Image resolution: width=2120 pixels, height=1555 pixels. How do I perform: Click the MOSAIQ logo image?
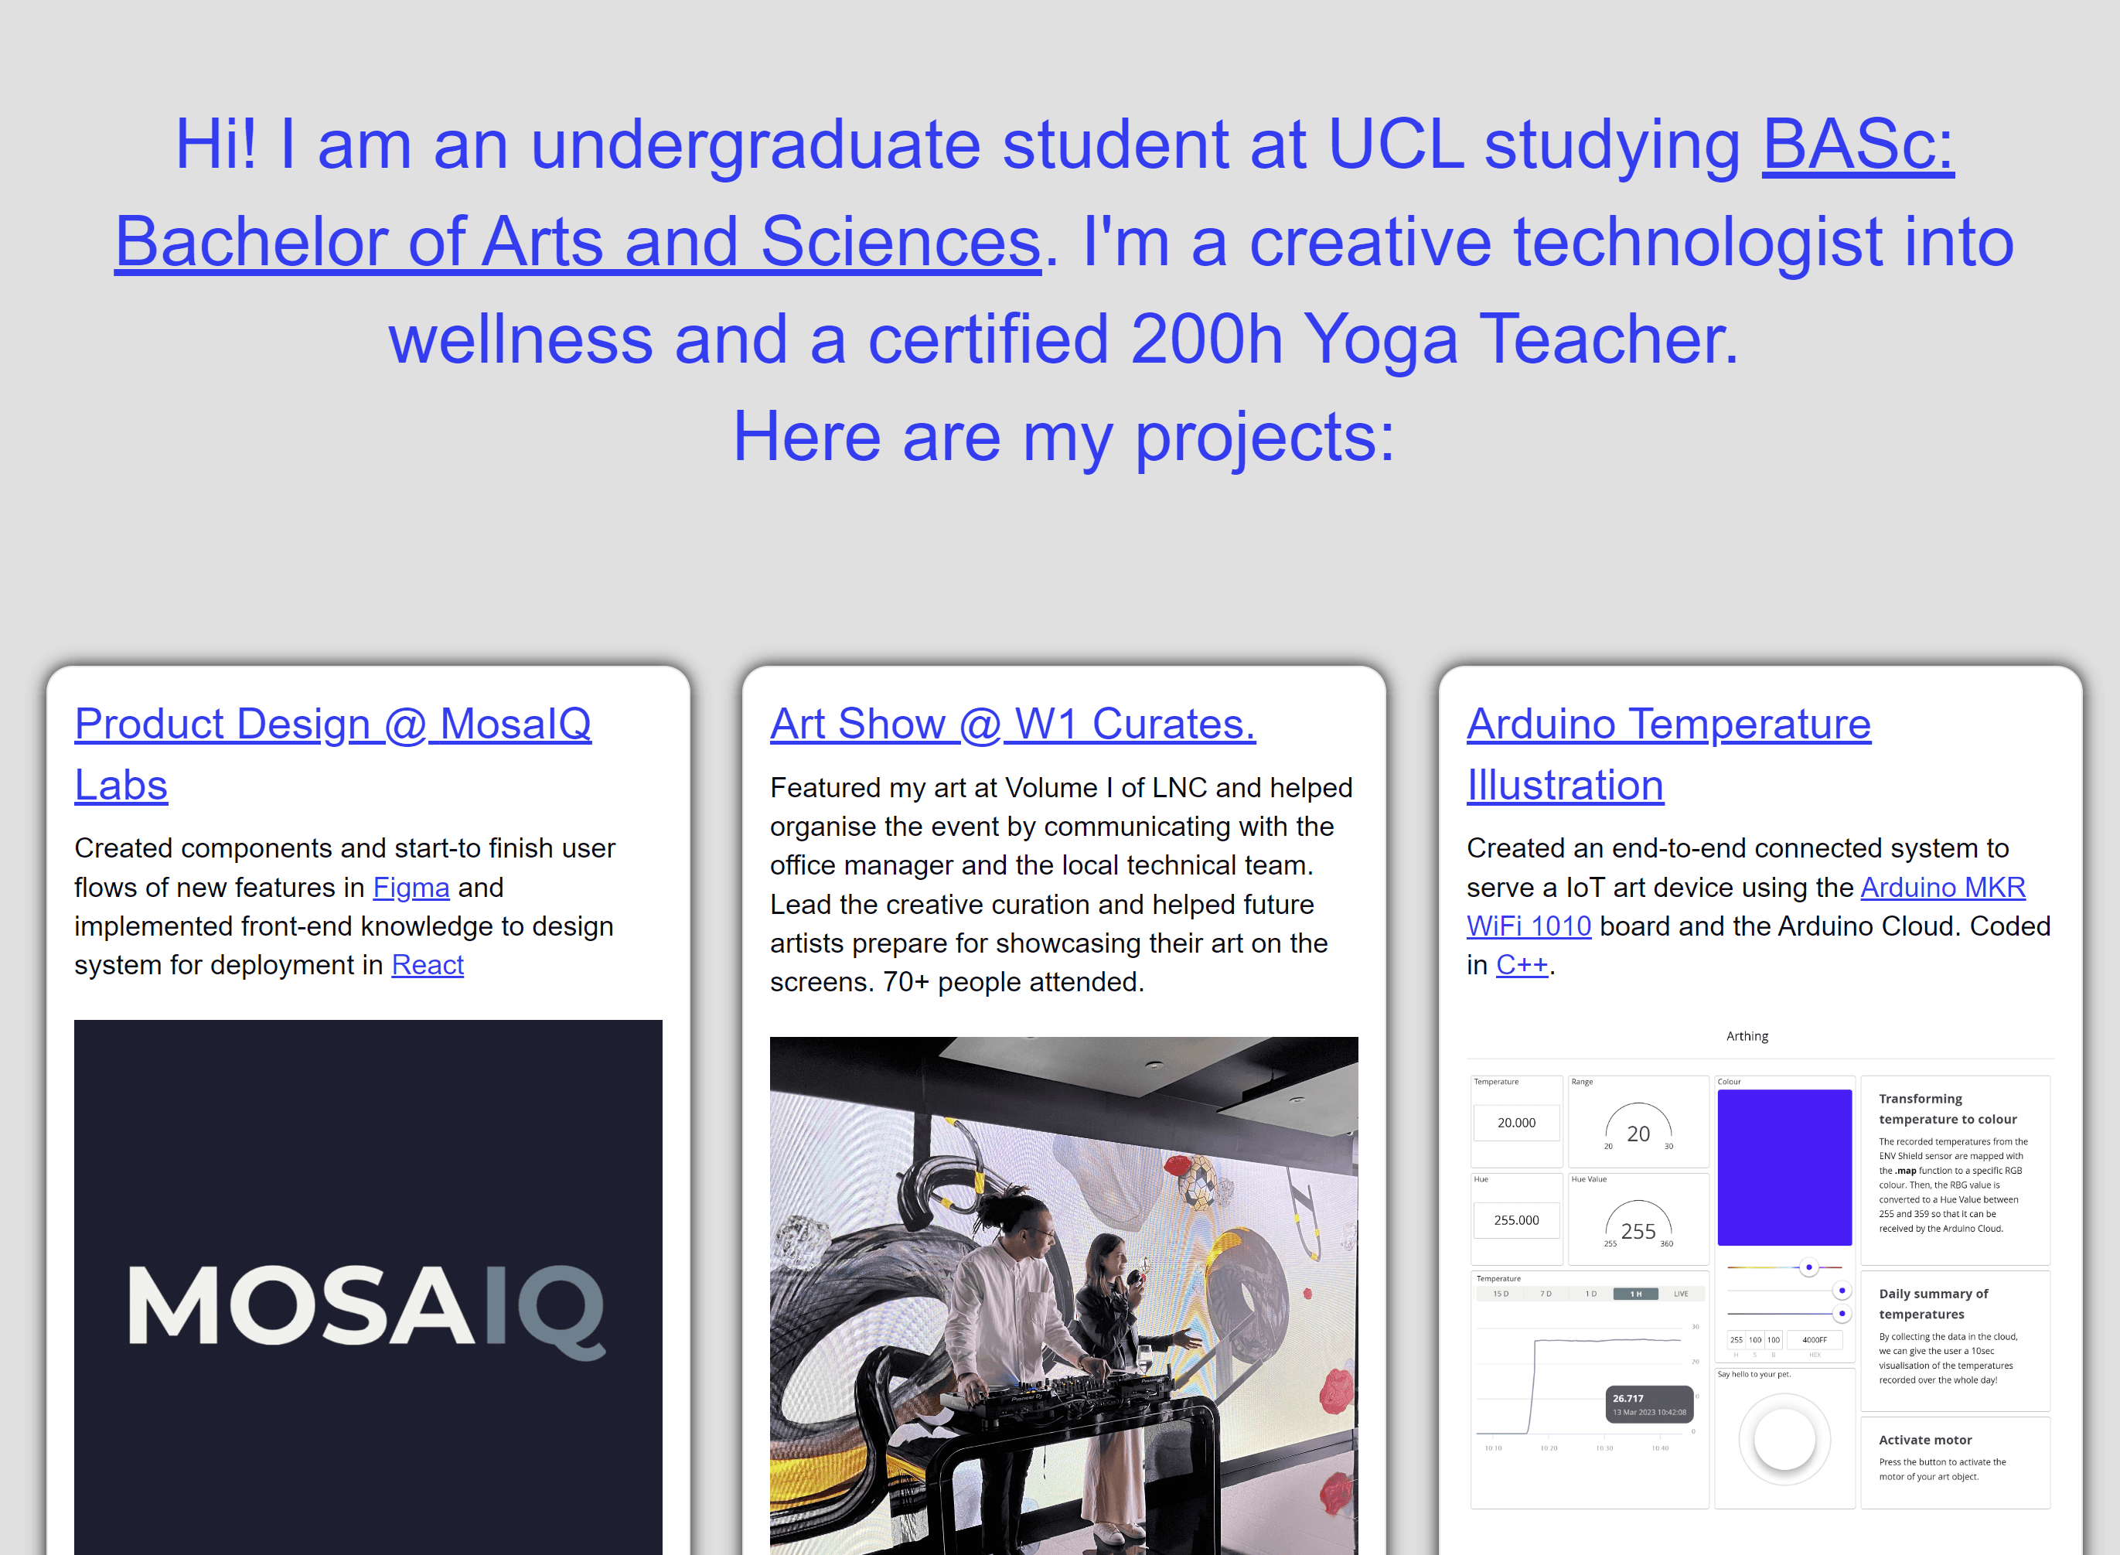click(x=368, y=1287)
